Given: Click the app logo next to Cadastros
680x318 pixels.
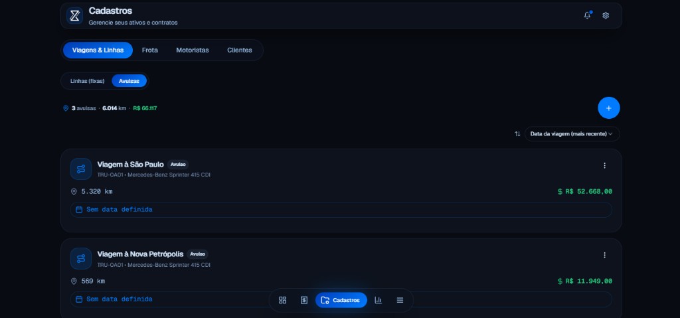Looking at the screenshot, I should point(74,16).
